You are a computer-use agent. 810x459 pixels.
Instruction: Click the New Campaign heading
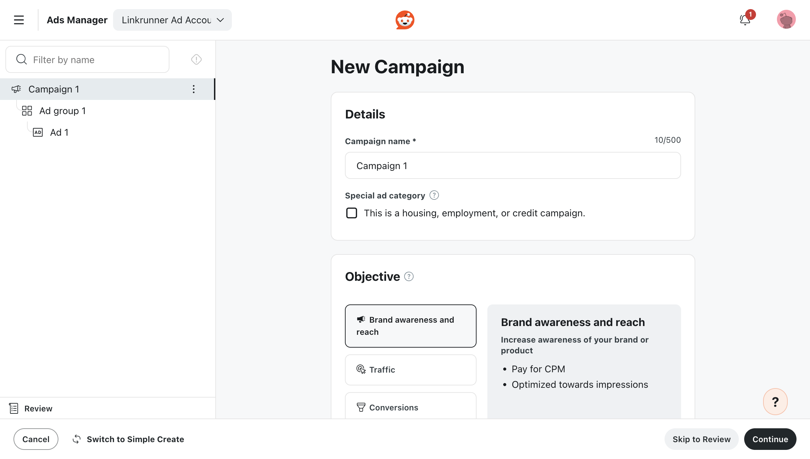click(x=397, y=67)
